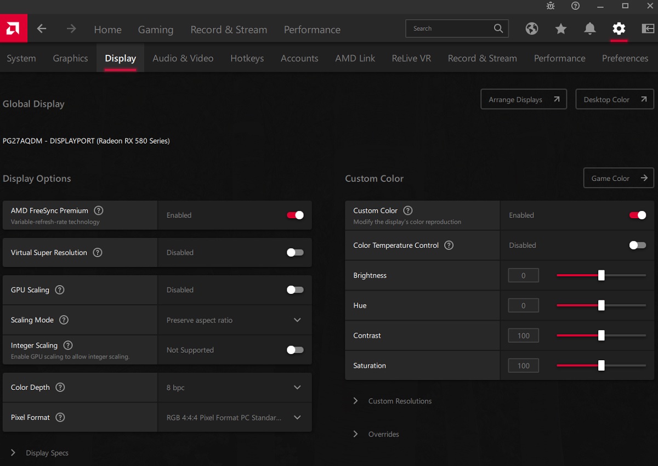
Task: Click the Hue slider handle
Action: 602,305
